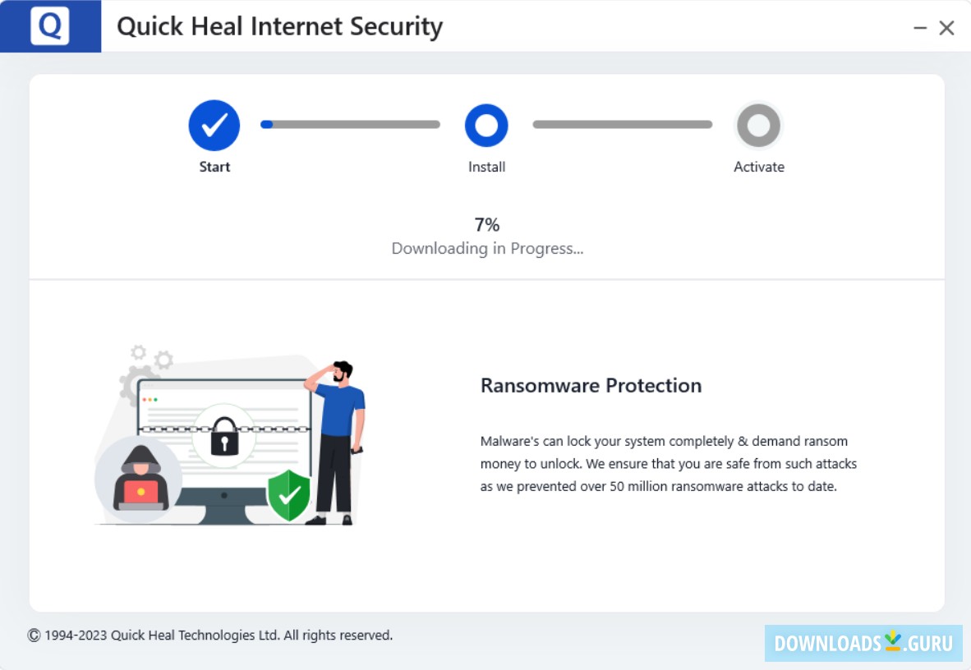Select the Start step label
971x670 pixels.
pyautogui.click(x=214, y=167)
